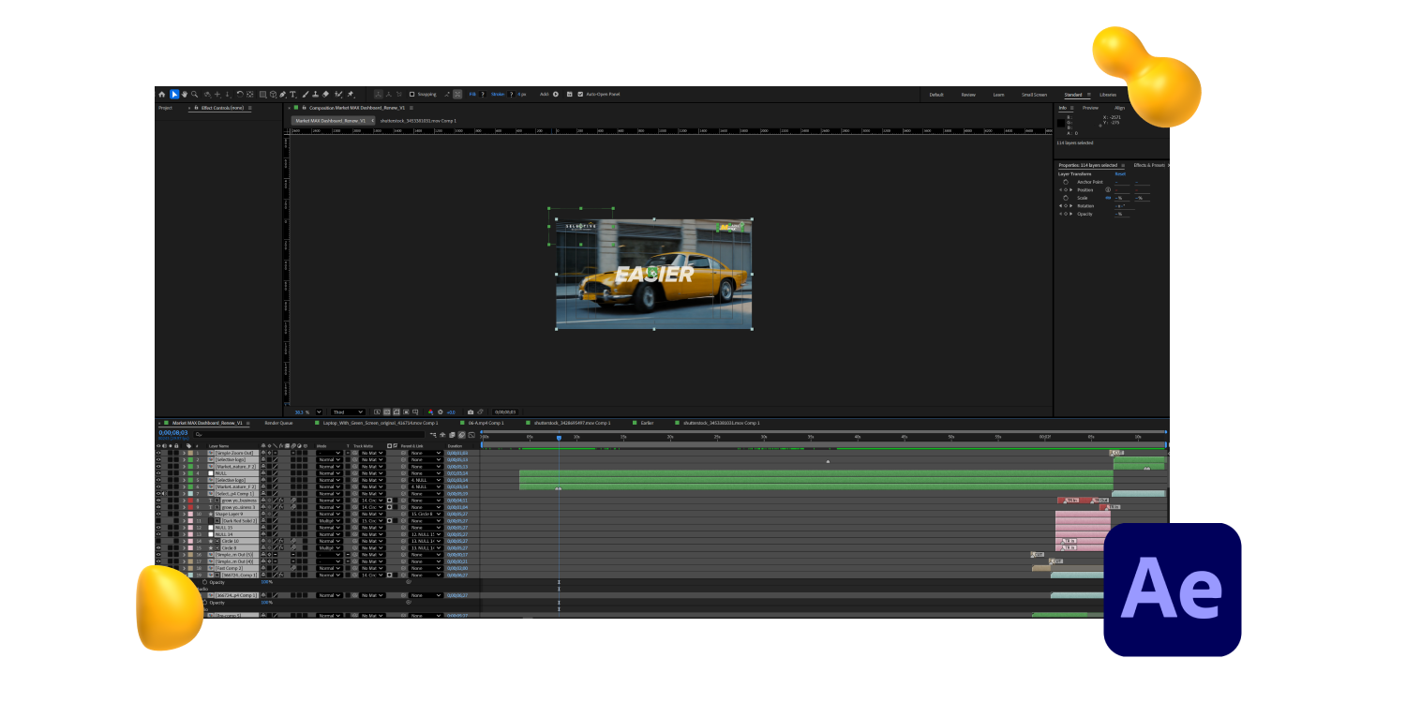This screenshot has height=703, width=1406.
Task: Select the Puppet Pin tool
Action: [350, 95]
